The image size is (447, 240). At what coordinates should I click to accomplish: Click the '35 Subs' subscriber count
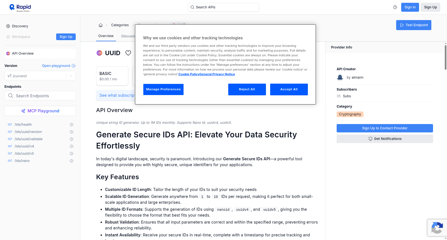pyautogui.click(x=344, y=96)
